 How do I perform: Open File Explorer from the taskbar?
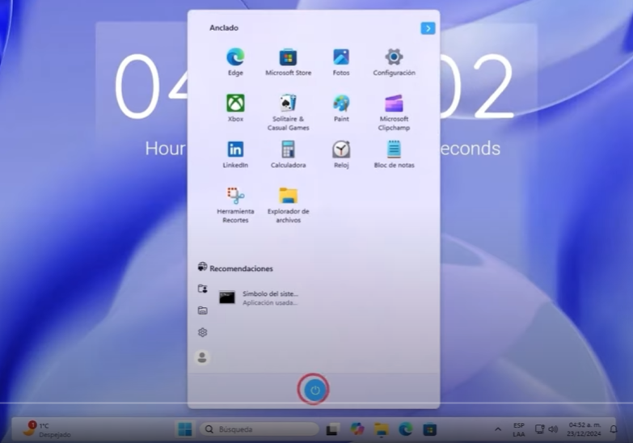click(381, 430)
